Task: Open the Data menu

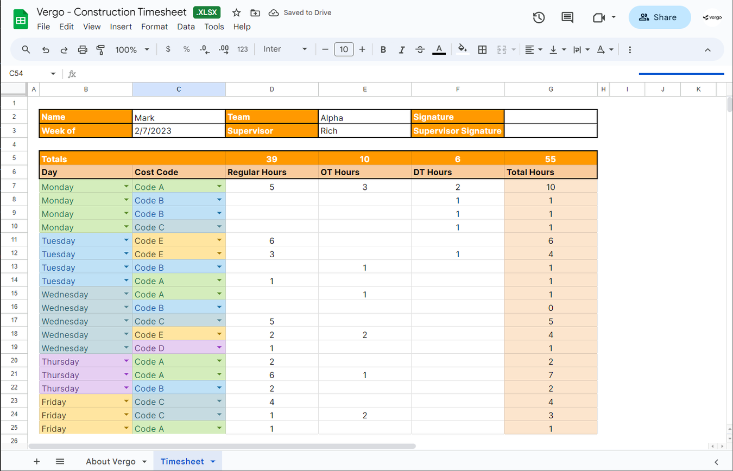Action: 186,27
